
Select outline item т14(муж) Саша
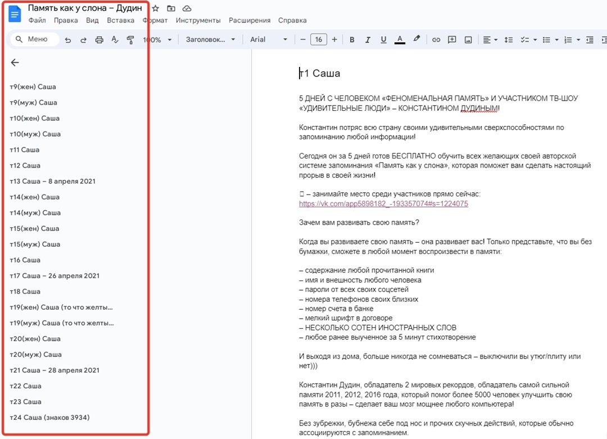tap(35, 213)
